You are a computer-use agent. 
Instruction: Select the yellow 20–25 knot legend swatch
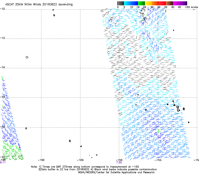point(148,3)
